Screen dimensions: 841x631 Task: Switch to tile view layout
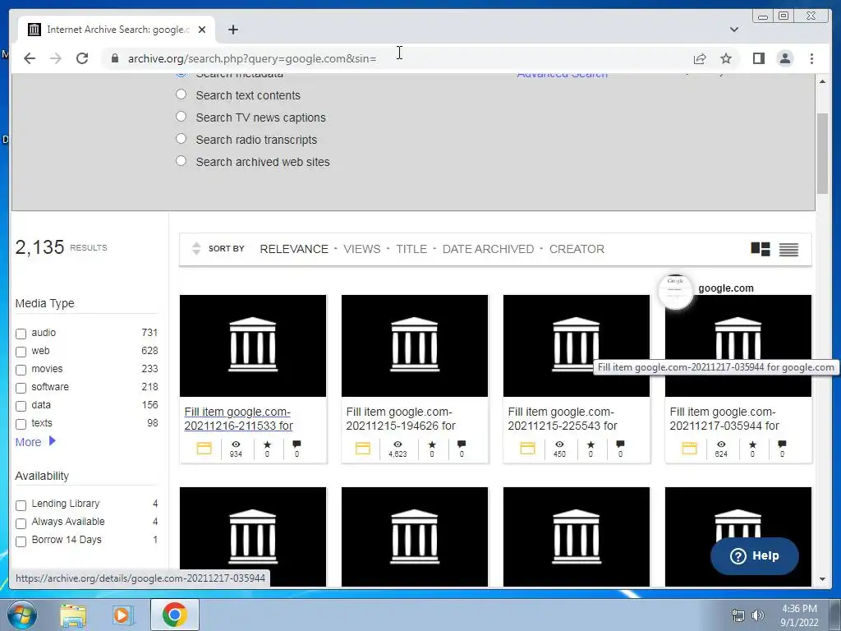pos(760,249)
